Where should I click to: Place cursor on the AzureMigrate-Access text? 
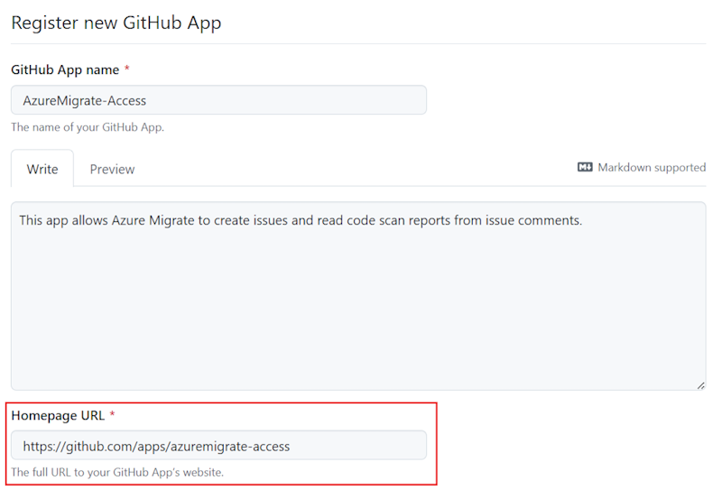[x=85, y=100]
